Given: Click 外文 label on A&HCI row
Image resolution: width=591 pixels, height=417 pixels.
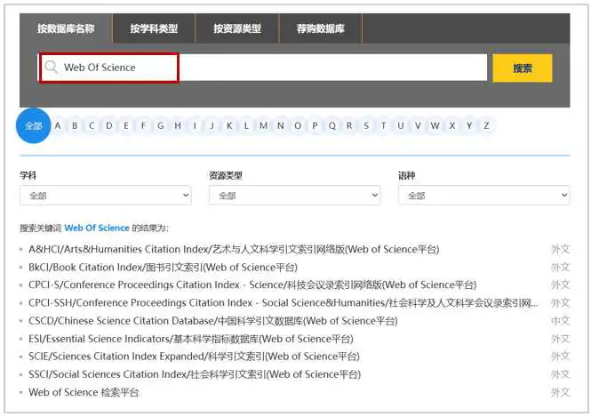Looking at the screenshot, I should [560, 249].
